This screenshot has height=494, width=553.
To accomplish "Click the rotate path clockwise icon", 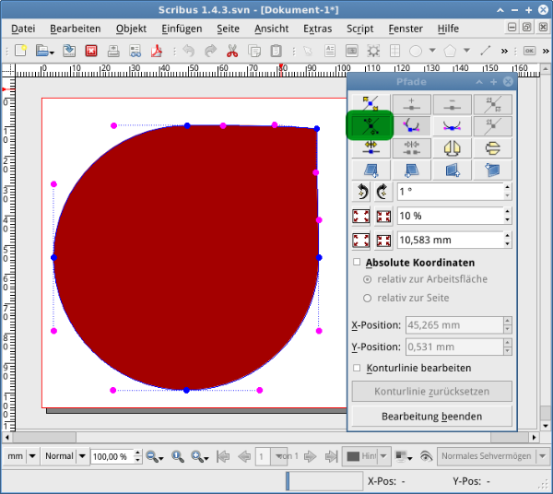I will (381, 193).
